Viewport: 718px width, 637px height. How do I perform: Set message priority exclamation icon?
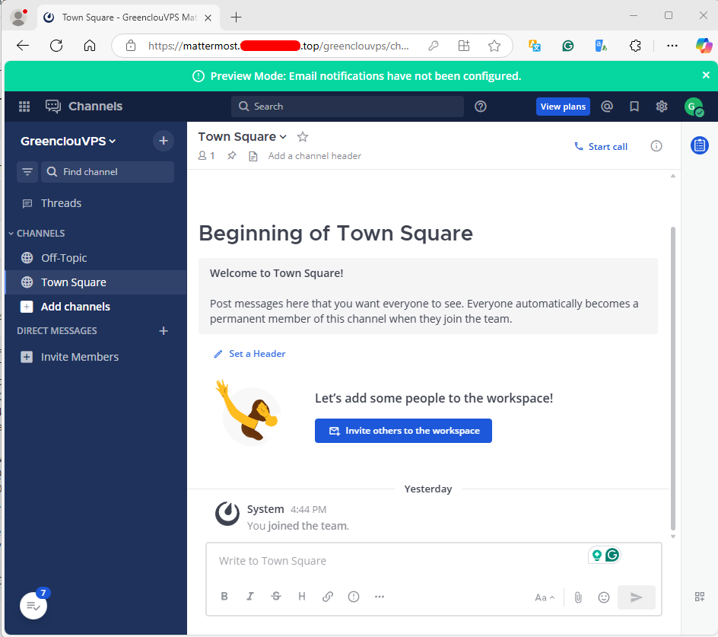[354, 596]
